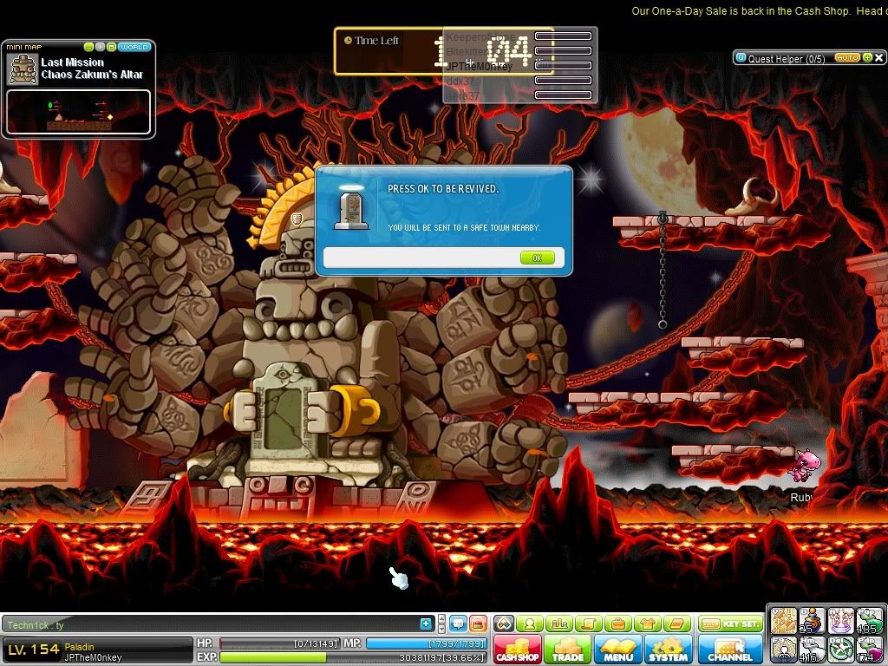Click the 'Last Mission' map title
Image resolution: width=888 pixels, height=666 pixels.
73,62
